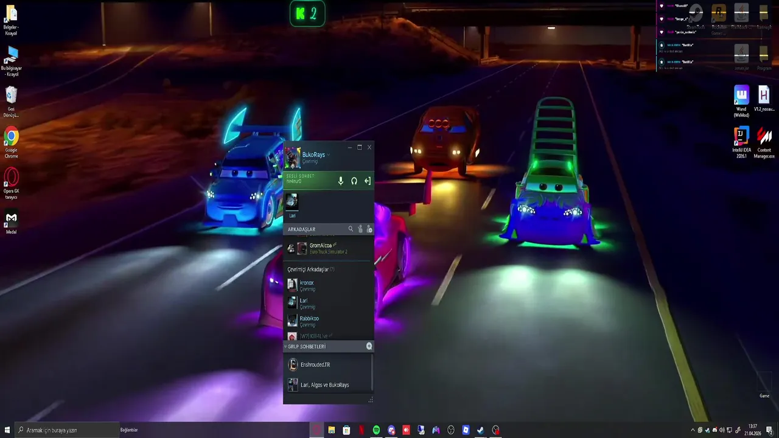Leave the hir4nur0 voice chat
Screen dimensions: 779x438
(368, 181)
